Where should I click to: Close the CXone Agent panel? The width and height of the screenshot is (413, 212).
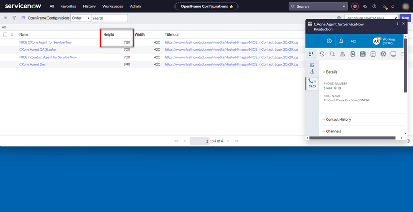(403, 23)
